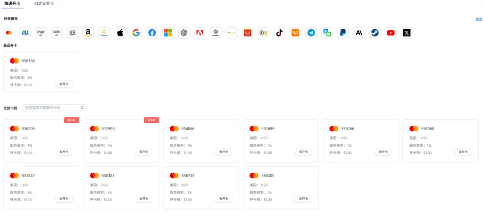Click the 全部卡段 section label
This screenshot has height=219, width=483.
(10, 108)
